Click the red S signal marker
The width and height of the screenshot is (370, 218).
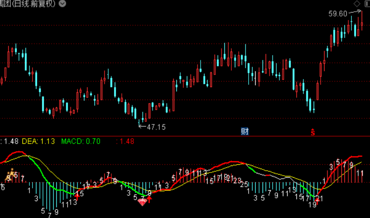[x=313, y=132]
